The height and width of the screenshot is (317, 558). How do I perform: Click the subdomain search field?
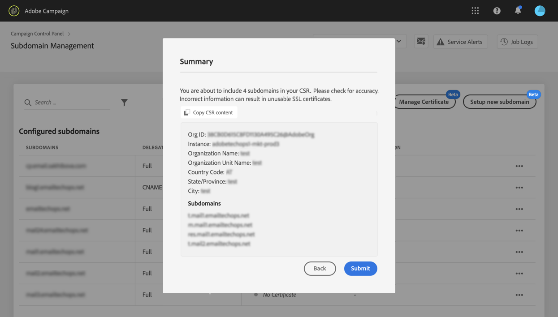pyautogui.click(x=67, y=103)
